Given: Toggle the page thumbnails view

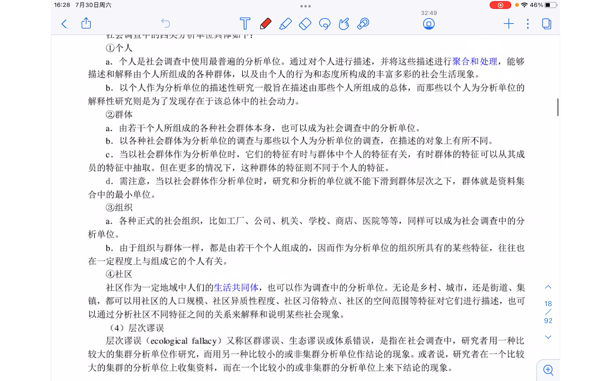Looking at the screenshot, I should pyautogui.click(x=547, y=24).
